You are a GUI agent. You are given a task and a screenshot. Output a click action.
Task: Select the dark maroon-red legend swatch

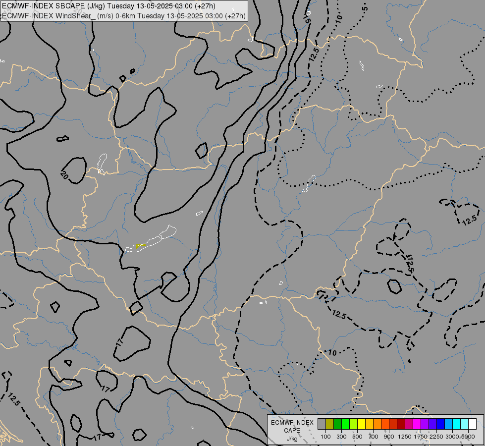(401, 424)
